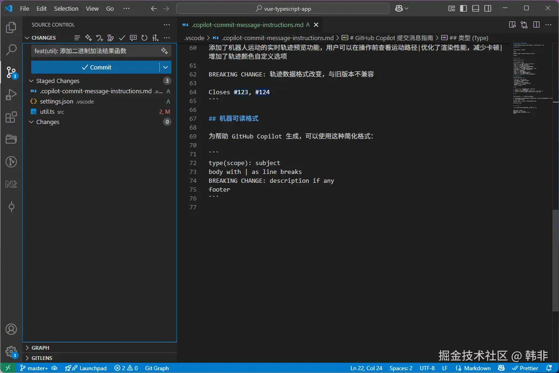
Task: Open Changes section more actions ellipsis
Action: click(167, 38)
